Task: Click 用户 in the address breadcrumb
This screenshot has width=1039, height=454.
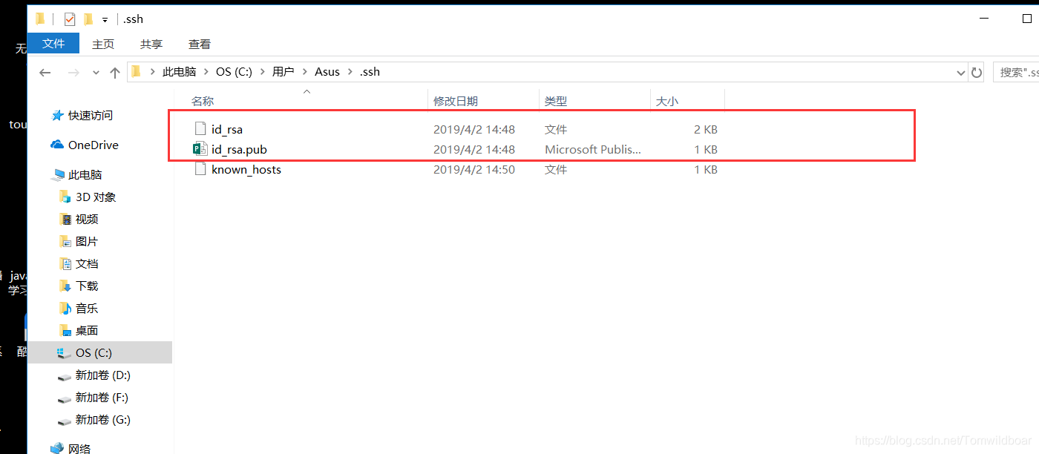Action: click(x=283, y=72)
